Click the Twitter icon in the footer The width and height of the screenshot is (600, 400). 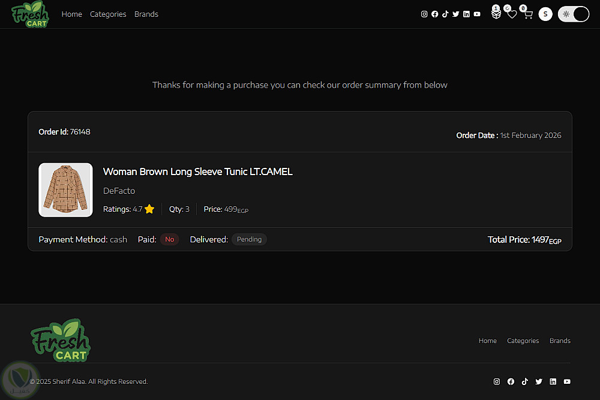539,381
